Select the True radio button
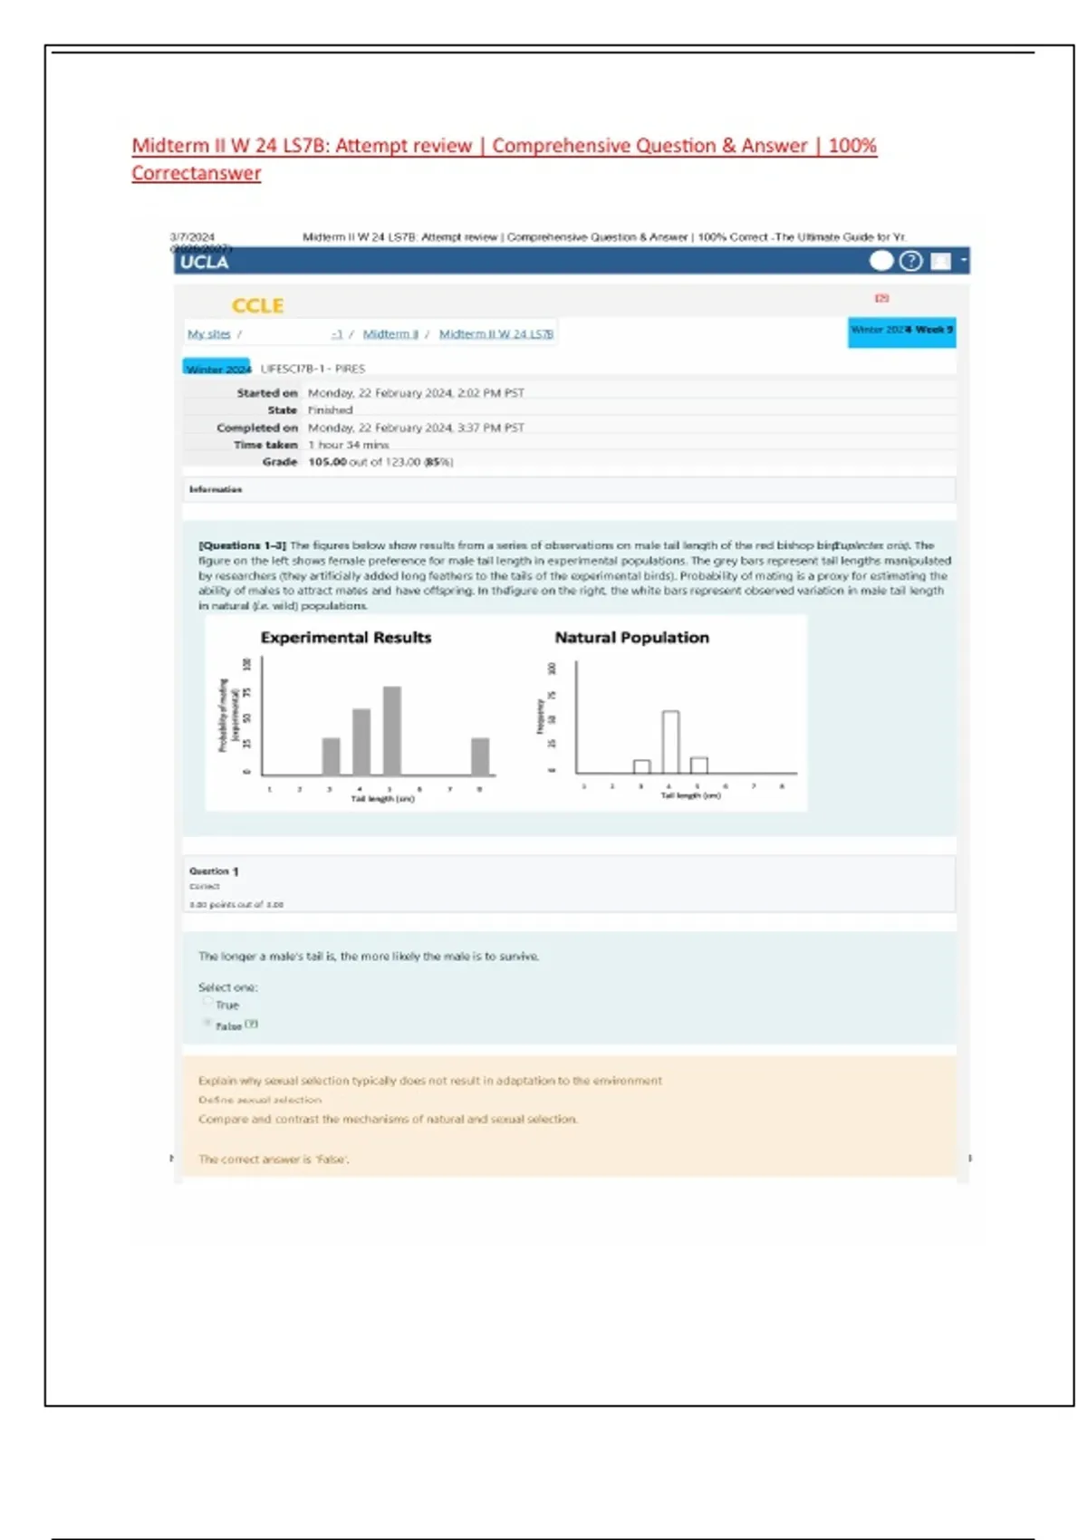Image resolution: width=1087 pixels, height=1540 pixels. [x=207, y=1003]
